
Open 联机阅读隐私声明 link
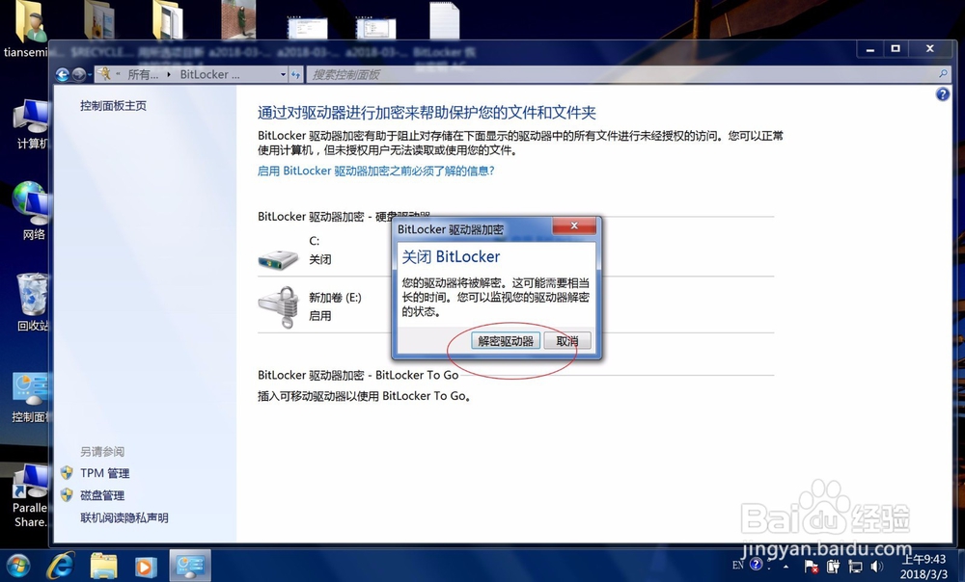[x=124, y=517]
